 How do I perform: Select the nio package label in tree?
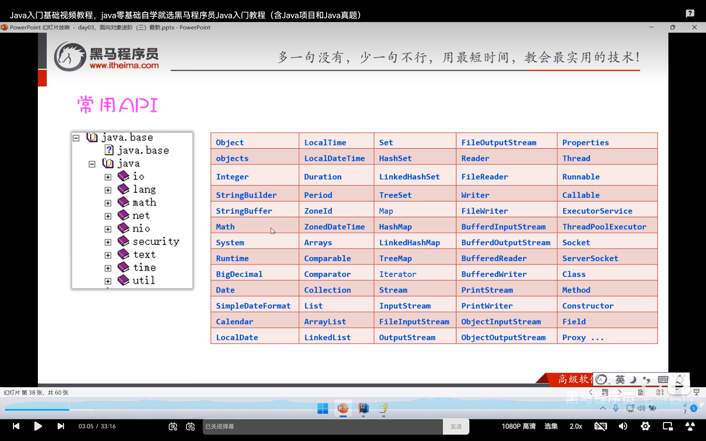pyautogui.click(x=141, y=228)
